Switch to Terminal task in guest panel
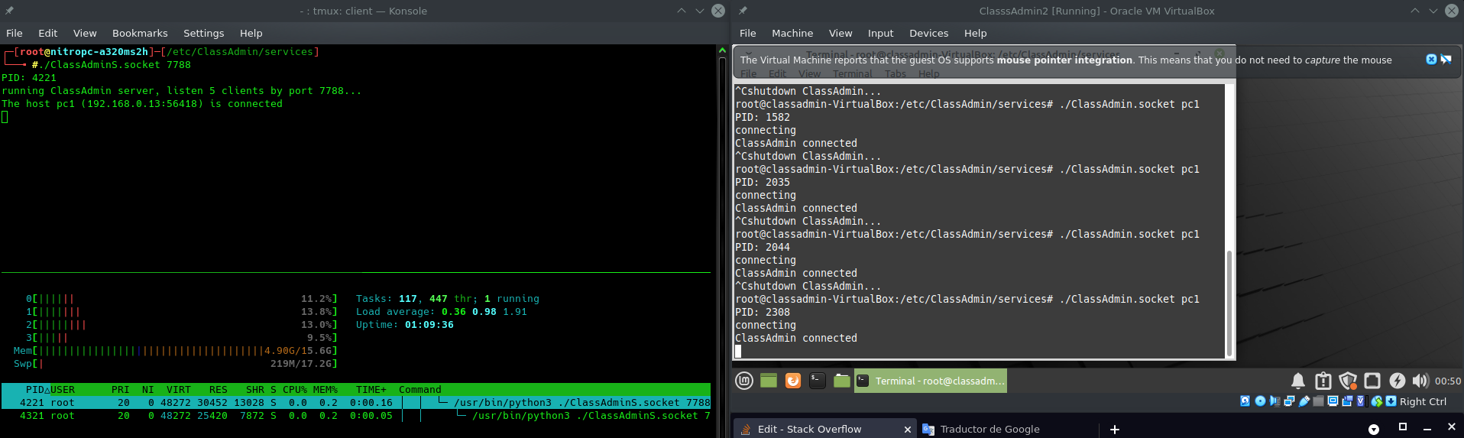 (930, 381)
